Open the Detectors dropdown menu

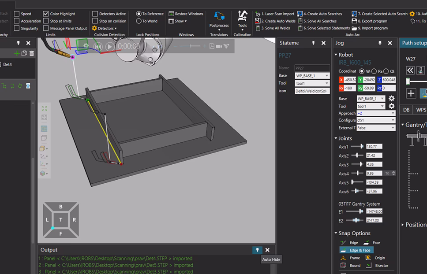105,28
